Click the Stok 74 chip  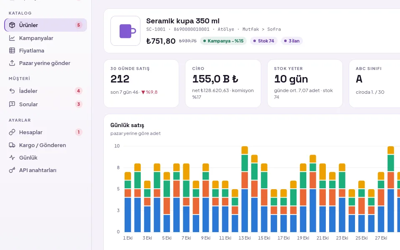point(263,41)
